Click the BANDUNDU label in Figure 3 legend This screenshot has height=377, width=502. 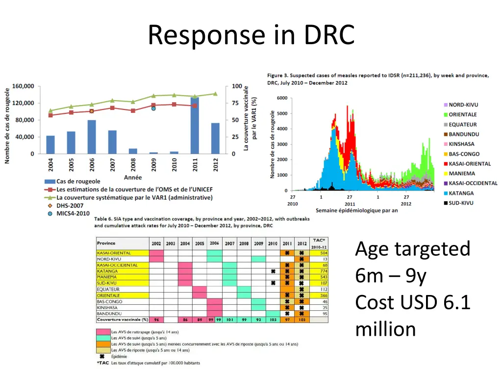pyautogui.click(x=464, y=135)
